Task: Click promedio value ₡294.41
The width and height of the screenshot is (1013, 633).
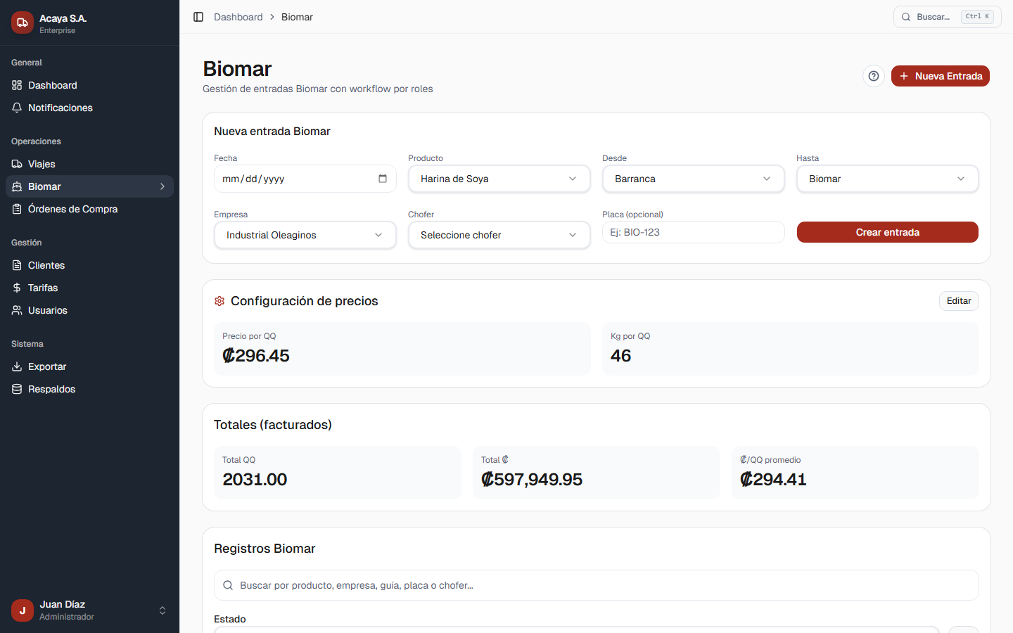Action: 773,480
